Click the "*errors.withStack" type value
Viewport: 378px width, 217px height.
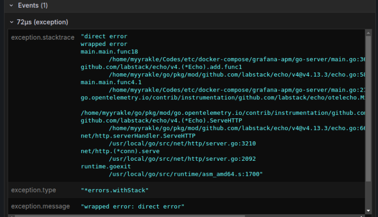pos(115,190)
